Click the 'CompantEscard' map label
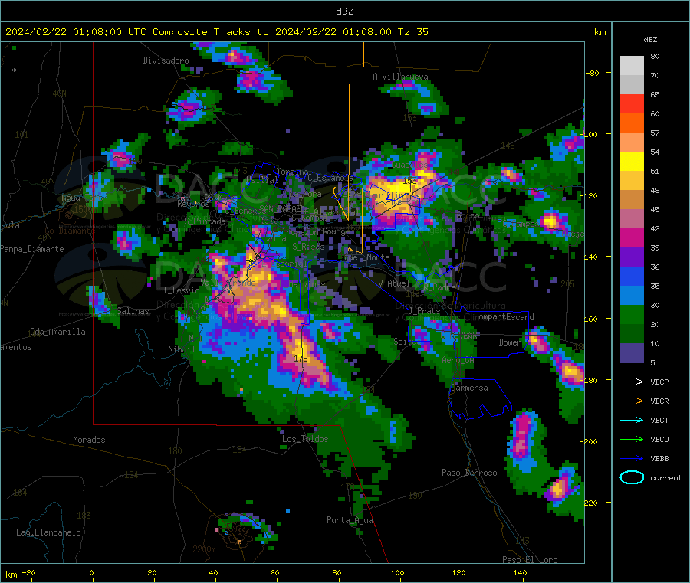690x583 pixels. 504,316
